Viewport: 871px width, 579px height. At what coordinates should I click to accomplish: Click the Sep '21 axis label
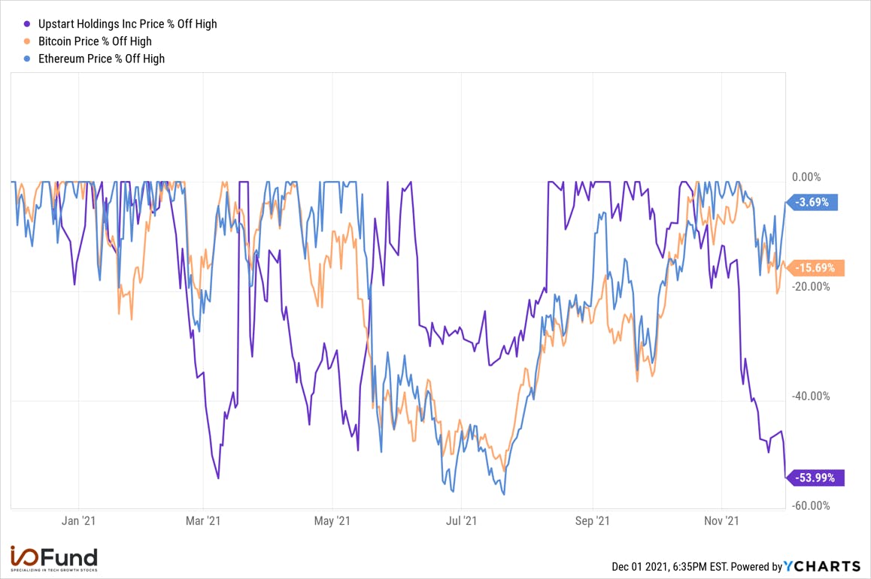click(x=592, y=520)
